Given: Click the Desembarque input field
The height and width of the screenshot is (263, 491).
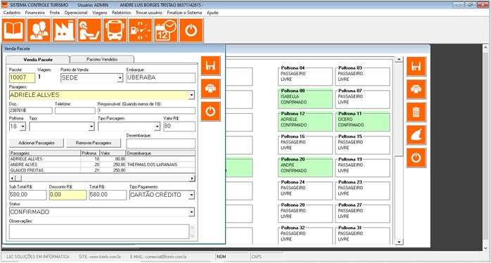Looking at the screenshot, I should (x=160, y=143).
